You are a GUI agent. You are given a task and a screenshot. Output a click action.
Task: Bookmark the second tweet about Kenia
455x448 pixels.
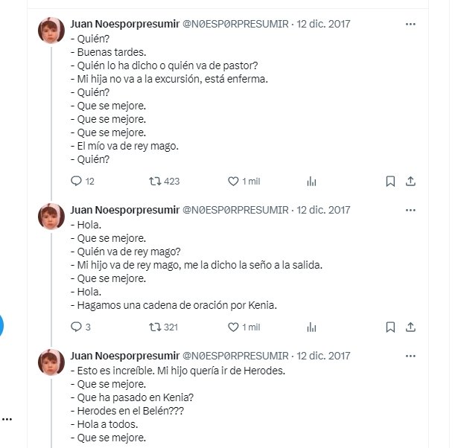[x=389, y=327]
